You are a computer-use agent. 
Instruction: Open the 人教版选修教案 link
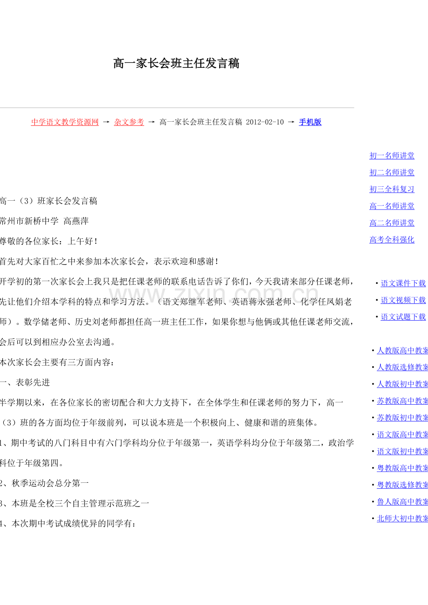point(402,367)
